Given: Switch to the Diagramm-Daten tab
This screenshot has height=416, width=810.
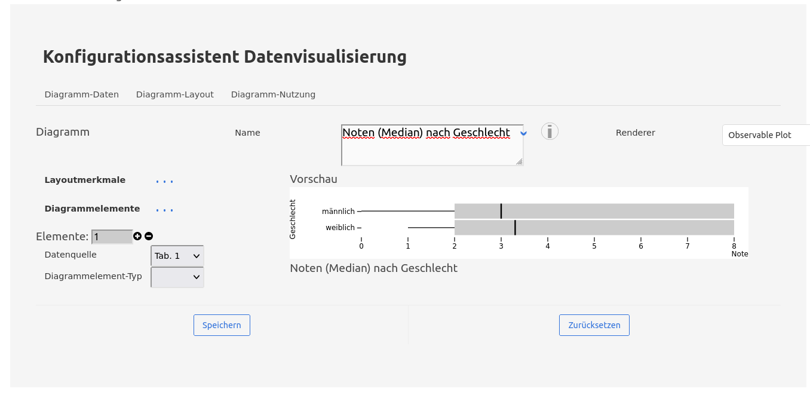Looking at the screenshot, I should point(81,94).
